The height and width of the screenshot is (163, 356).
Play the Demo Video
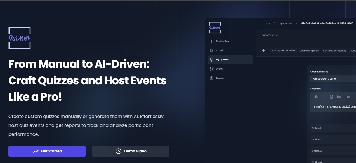(131, 151)
